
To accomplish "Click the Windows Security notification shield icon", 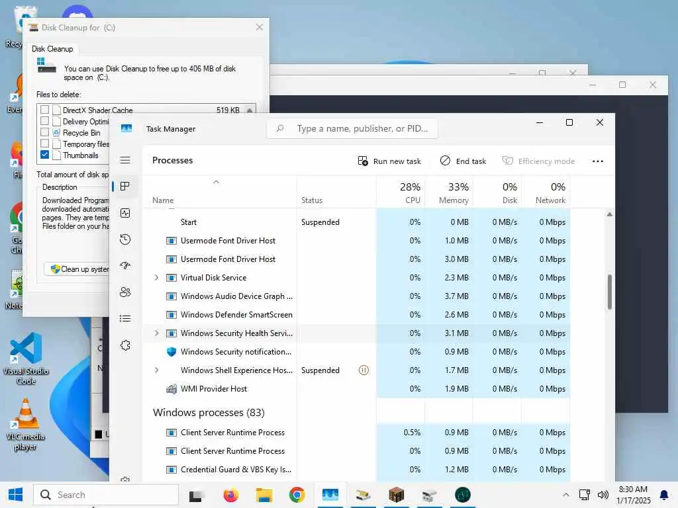I will pos(171,352).
